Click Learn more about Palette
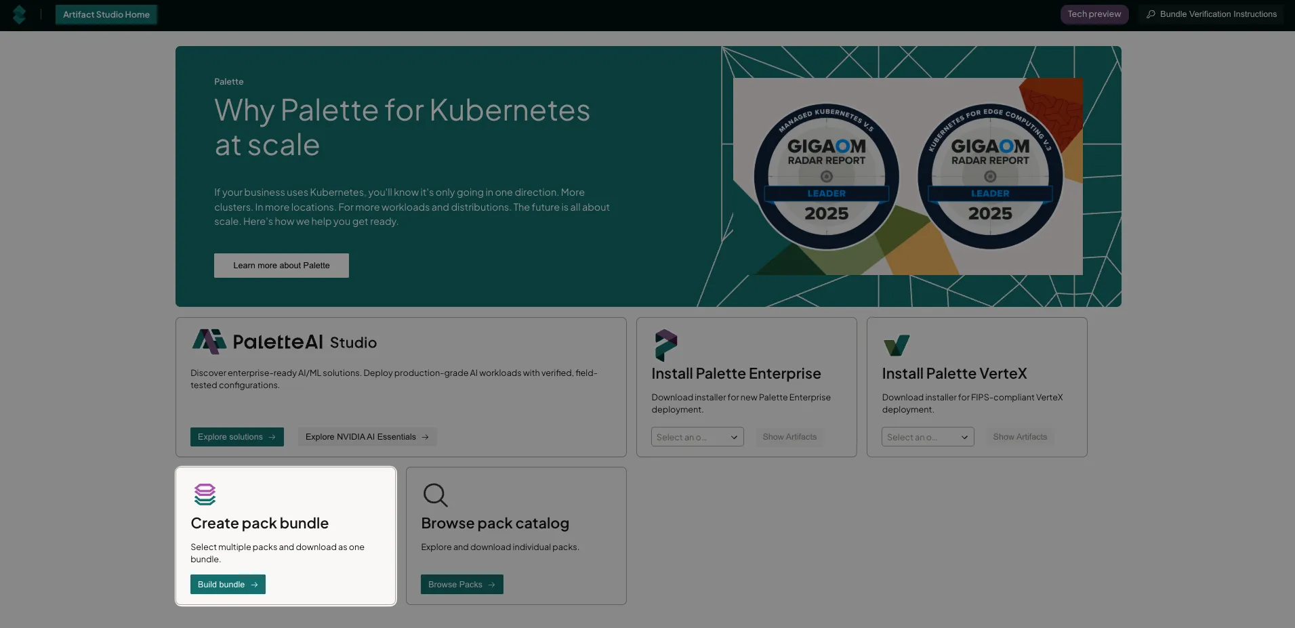The height and width of the screenshot is (628, 1295). point(281,265)
